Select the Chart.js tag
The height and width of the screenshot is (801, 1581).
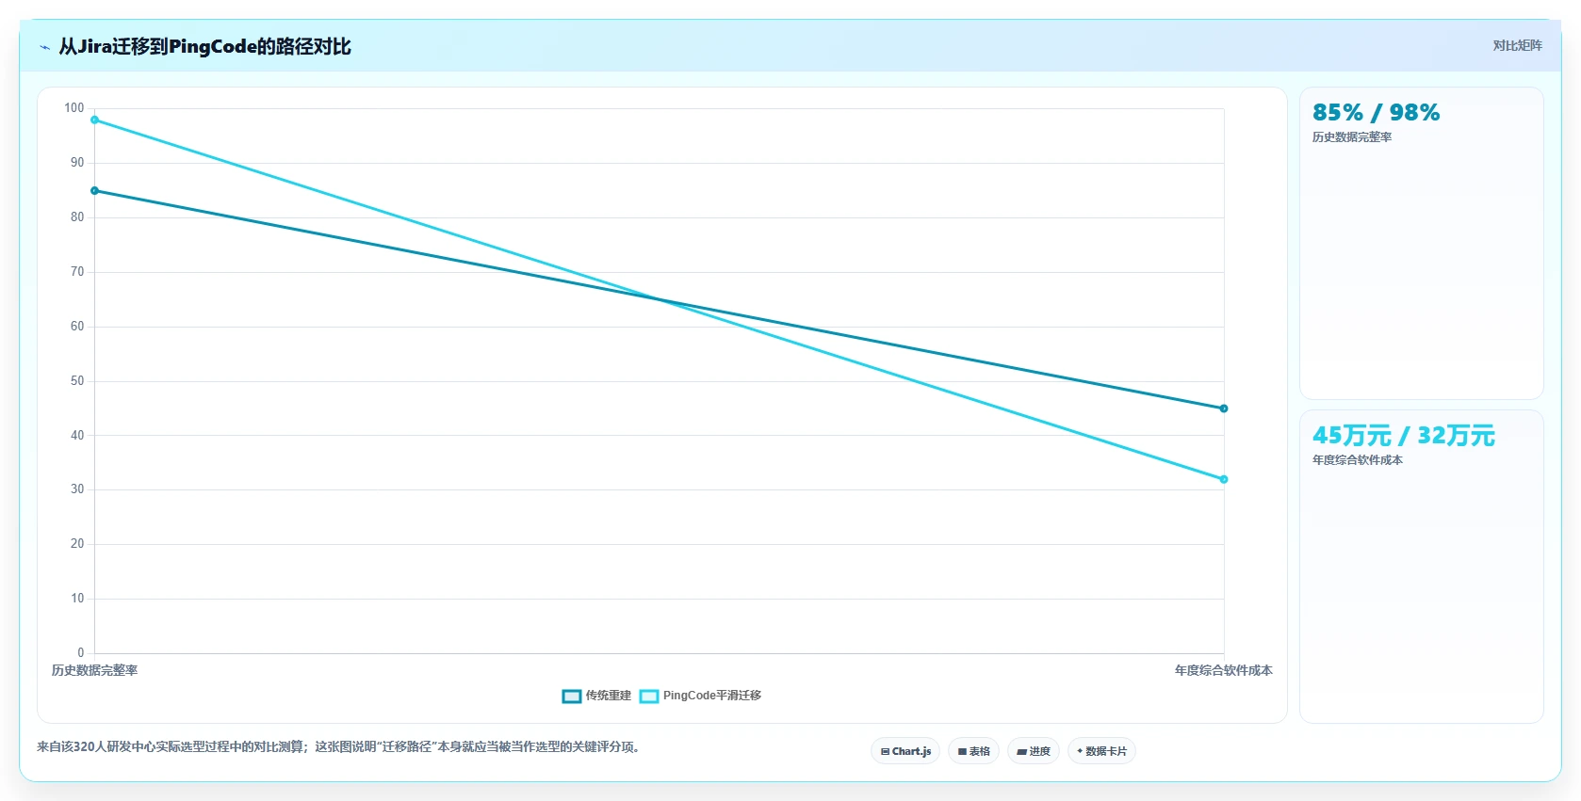(905, 751)
